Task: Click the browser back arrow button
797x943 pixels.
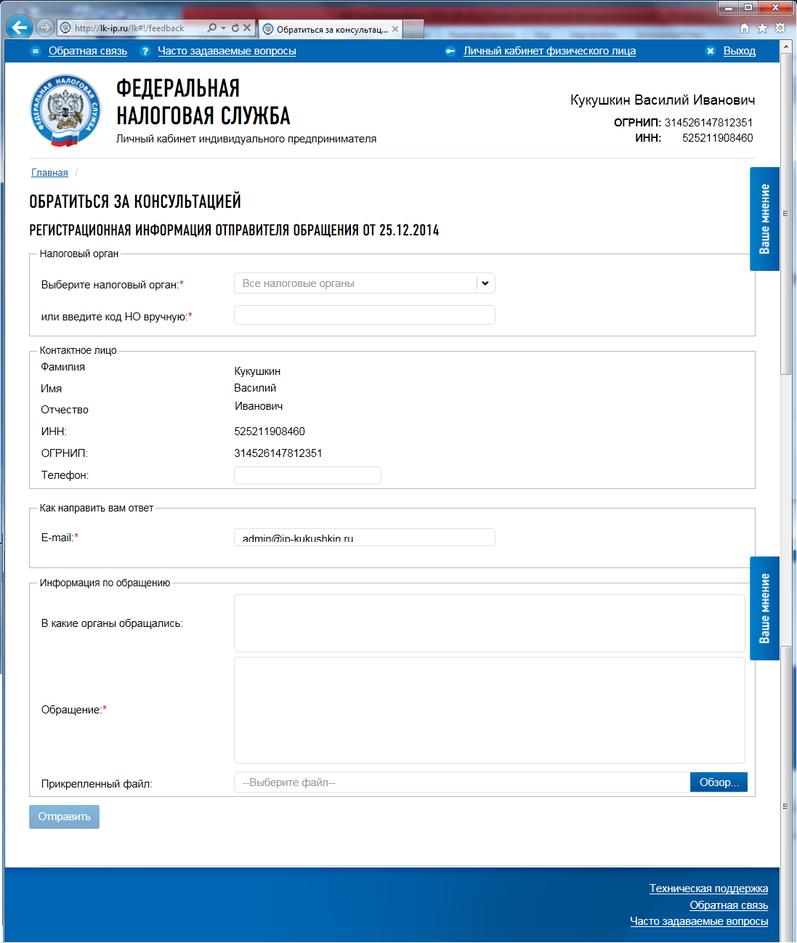Action: (x=20, y=28)
